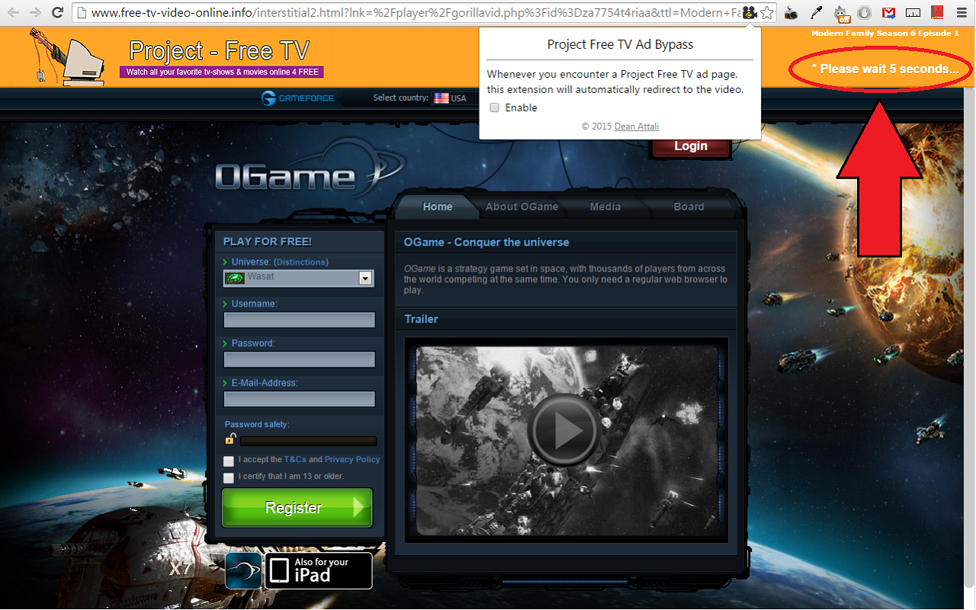Click 'Project Free TV Ad Bypass' popup title

620,45
